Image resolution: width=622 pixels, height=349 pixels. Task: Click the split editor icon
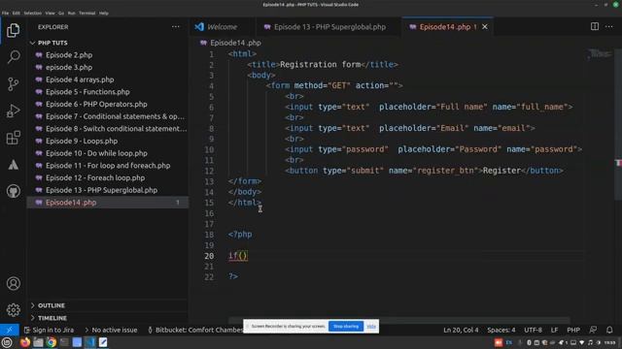pos(594,26)
